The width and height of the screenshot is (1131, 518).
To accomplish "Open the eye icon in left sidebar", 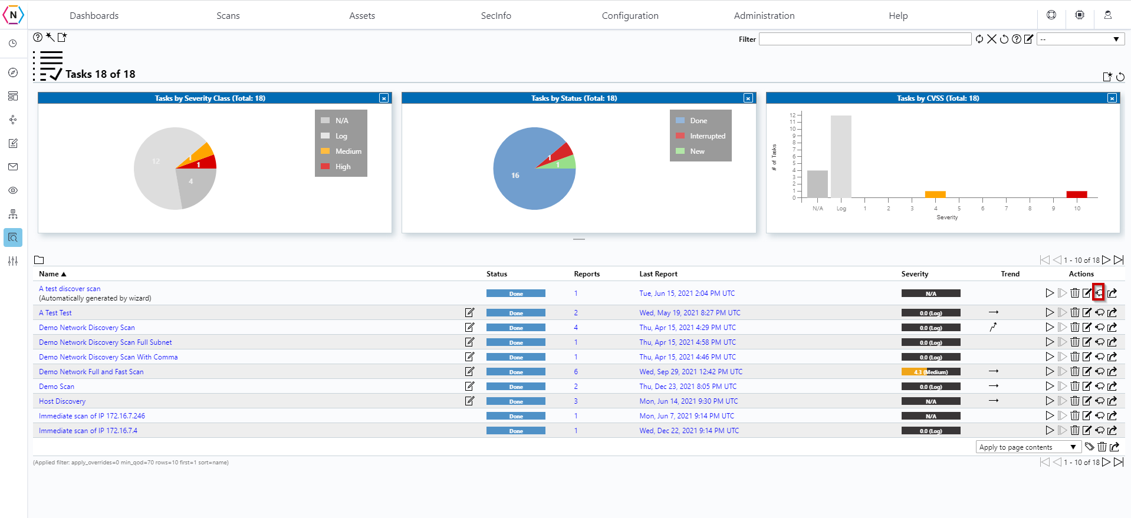I will 13,190.
